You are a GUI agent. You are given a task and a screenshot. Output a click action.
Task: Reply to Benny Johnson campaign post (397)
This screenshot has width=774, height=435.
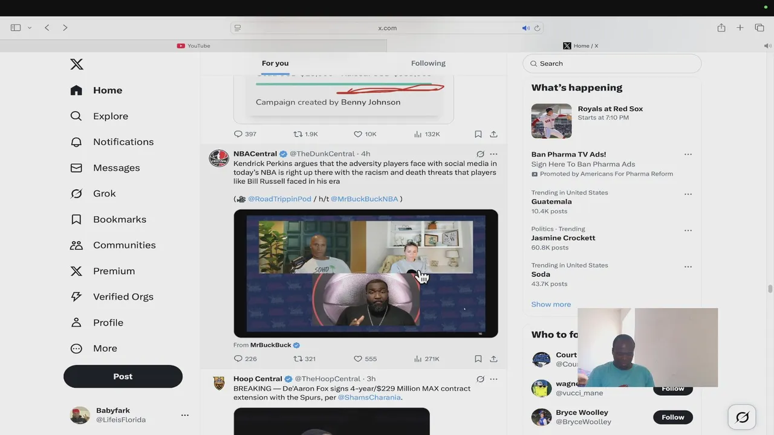coord(245,134)
